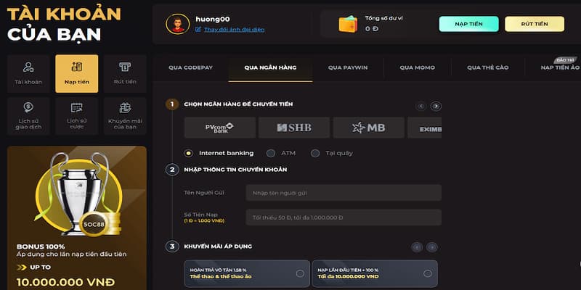This screenshot has height=290, width=581.
Task: Switch to the QUA MOMO tab
Action: pyautogui.click(x=417, y=67)
